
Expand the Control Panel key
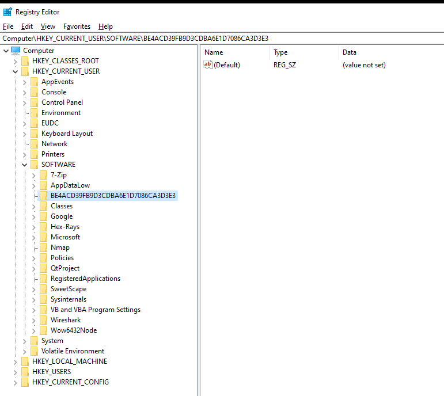[24, 102]
